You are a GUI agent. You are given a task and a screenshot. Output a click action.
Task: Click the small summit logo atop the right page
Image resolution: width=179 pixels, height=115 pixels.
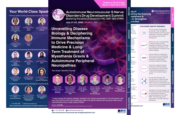point(153,11)
